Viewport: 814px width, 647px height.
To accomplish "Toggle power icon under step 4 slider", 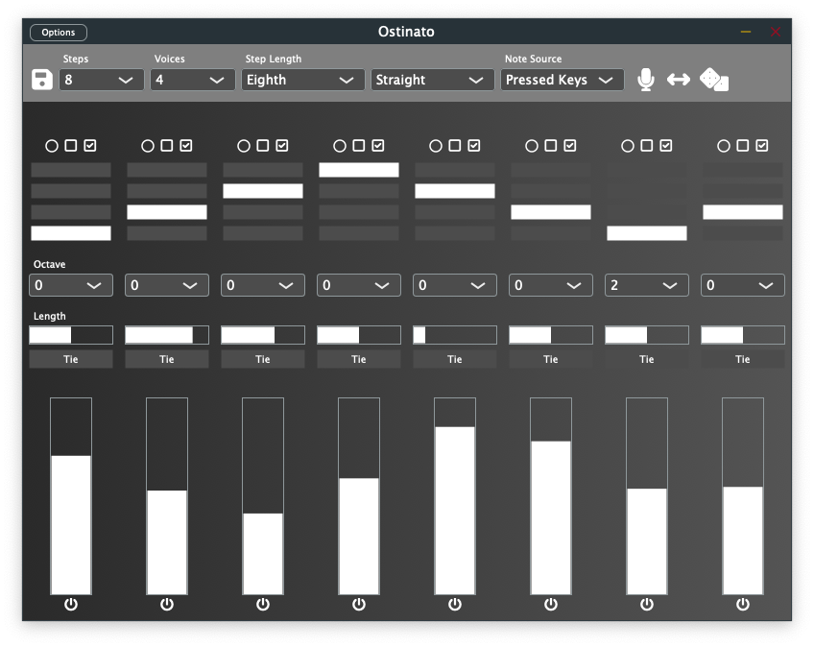I will [359, 604].
